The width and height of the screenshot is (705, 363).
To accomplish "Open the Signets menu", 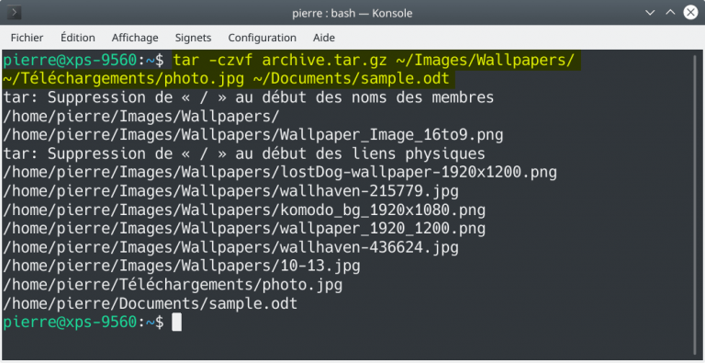I will [x=193, y=38].
